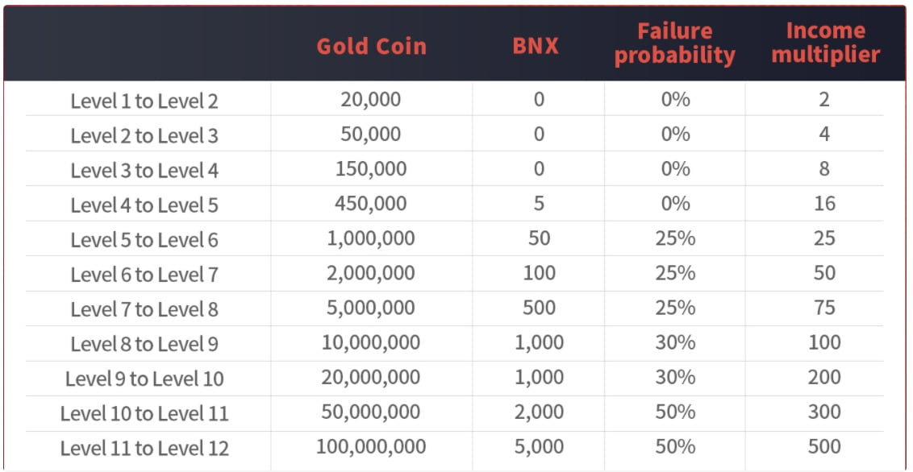
Task: Click the 150,000 gold coin value
Action: [371, 169]
